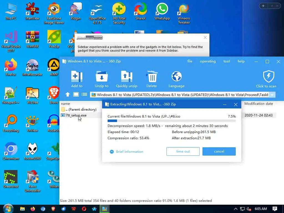Open FastStone Image Viewer shortcut
This screenshot has height=213, width=284.
(x=54, y=14)
